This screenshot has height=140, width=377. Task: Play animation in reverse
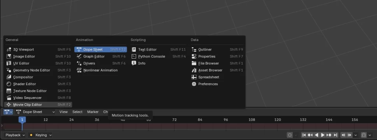click(317, 135)
